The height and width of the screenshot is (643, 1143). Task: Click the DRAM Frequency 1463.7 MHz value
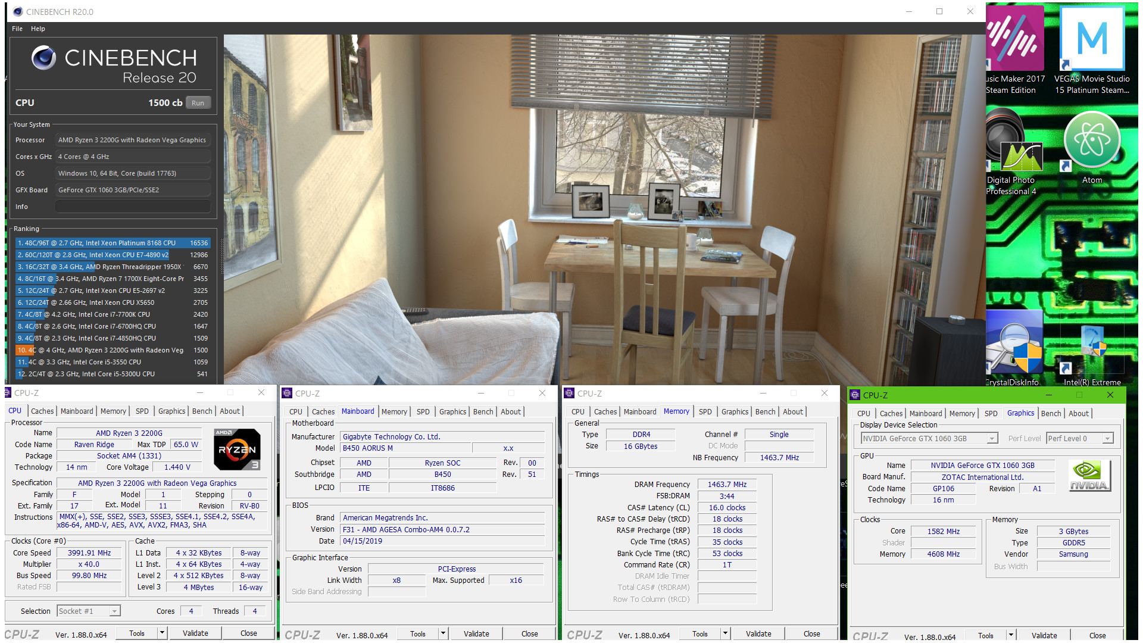point(727,484)
